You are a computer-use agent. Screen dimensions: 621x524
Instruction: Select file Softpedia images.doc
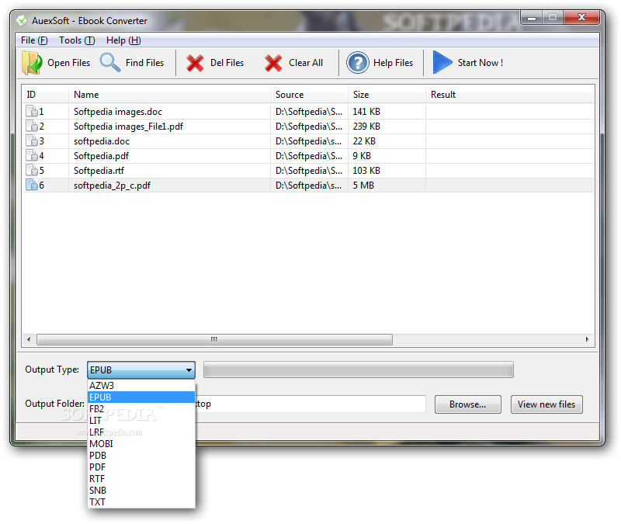click(x=118, y=112)
